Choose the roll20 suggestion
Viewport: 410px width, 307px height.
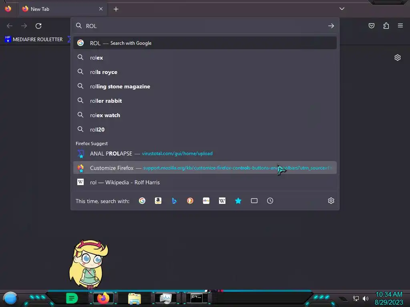point(205,130)
